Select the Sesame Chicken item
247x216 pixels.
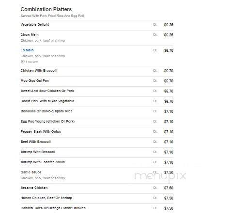tap(34, 188)
